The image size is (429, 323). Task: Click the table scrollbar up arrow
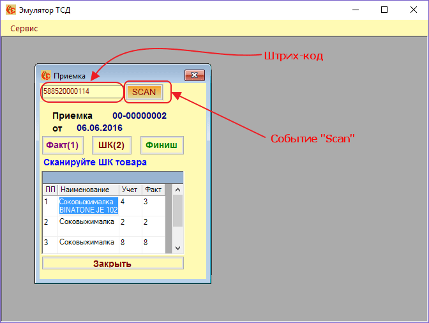coord(177,190)
